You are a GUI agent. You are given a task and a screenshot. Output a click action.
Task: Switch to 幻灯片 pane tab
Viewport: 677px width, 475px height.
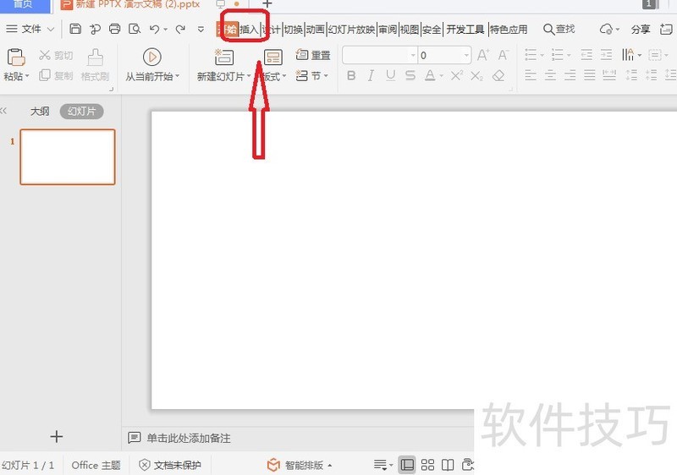coord(81,112)
